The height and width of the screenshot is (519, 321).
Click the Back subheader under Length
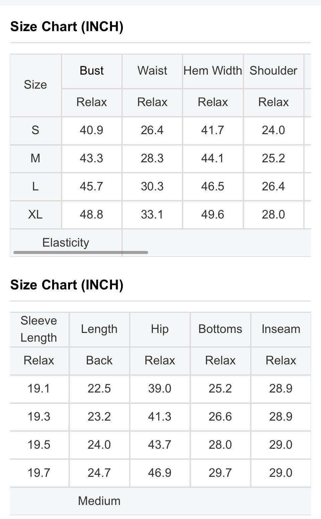click(x=99, y=361)
